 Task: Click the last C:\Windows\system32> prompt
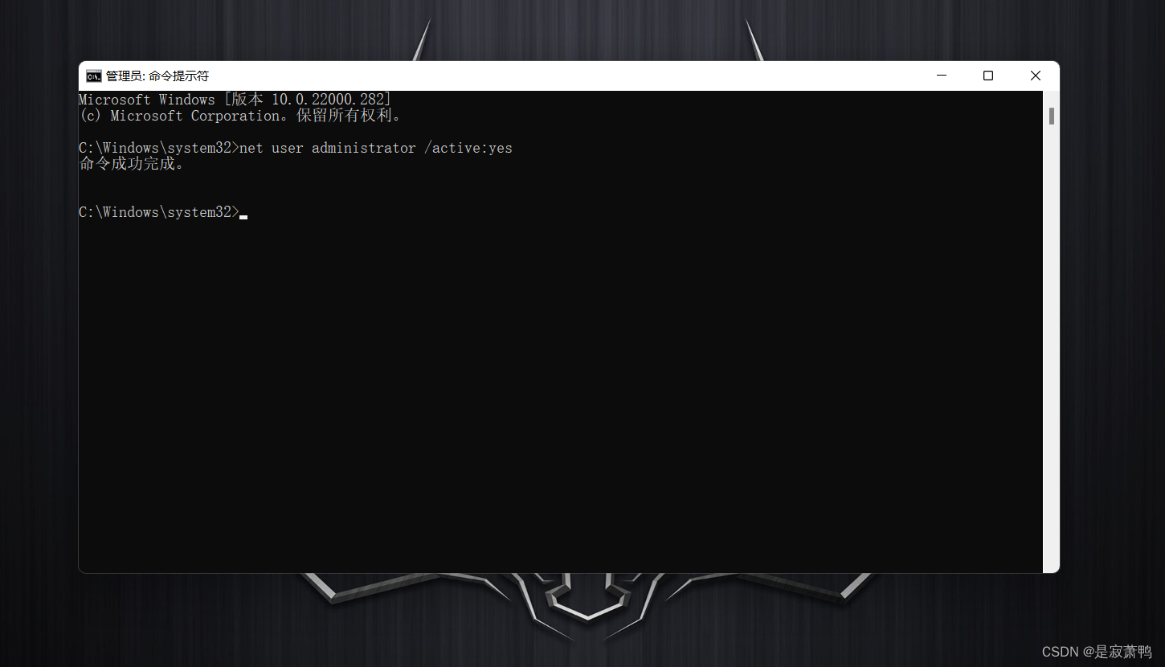coord(159,212)
